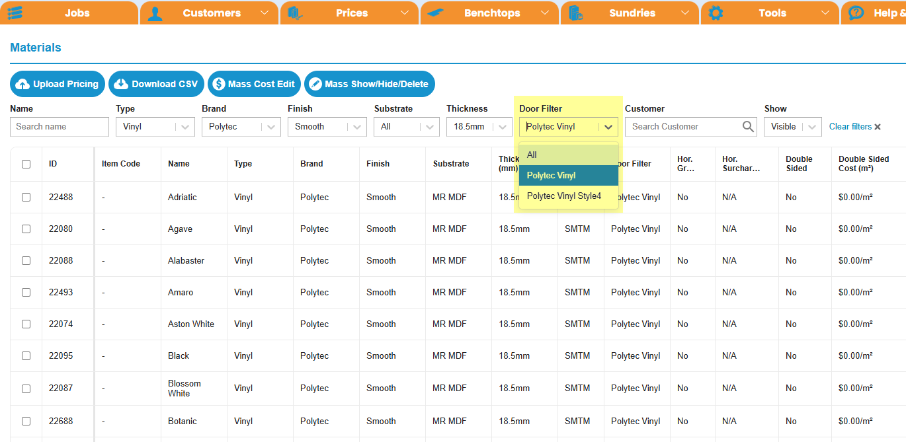This screenshot has height=442, width=906.
Task: Open the Jobs tab
Action: [69, 13]
